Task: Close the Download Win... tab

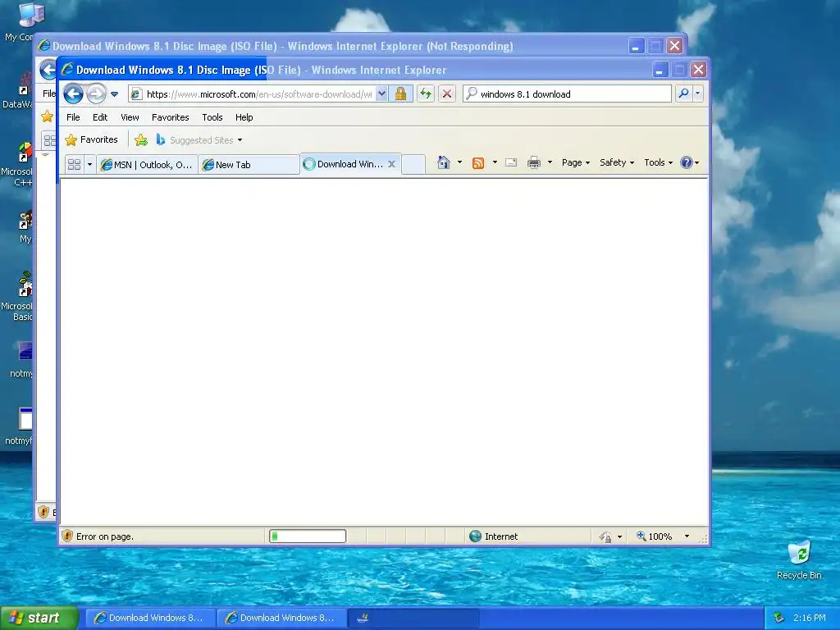Action: 391,164
